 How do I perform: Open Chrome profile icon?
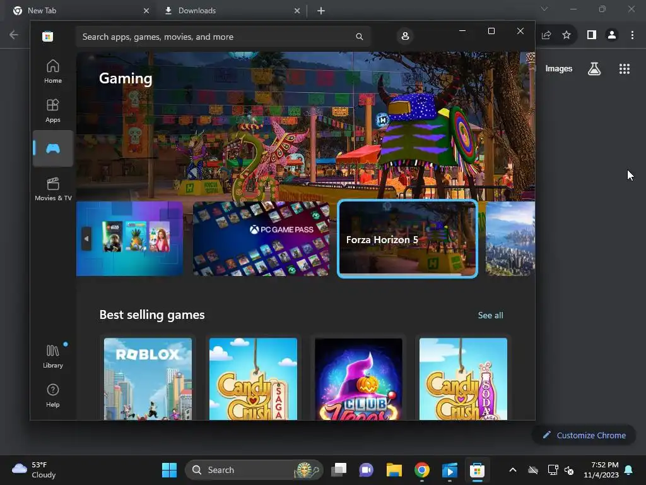[612, 35]
